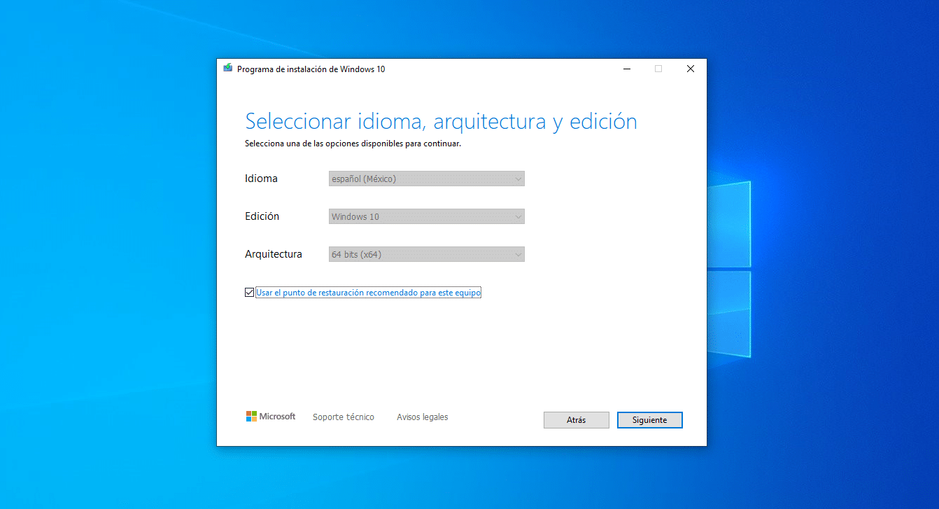The height and width of the screenshot is (509, 939).
Task: Click the setup program icon in title bar
Action: tap(227, 69)
